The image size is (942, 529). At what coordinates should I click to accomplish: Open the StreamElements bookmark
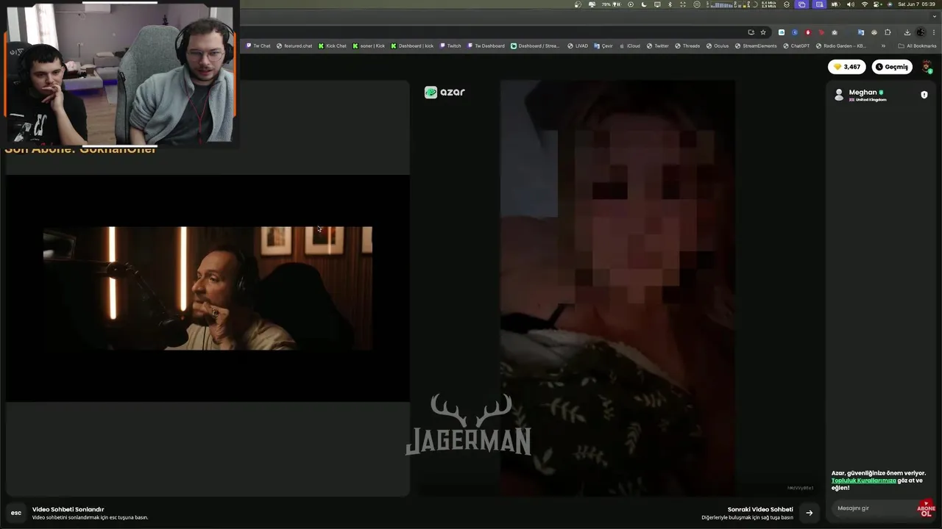[756, 46]
